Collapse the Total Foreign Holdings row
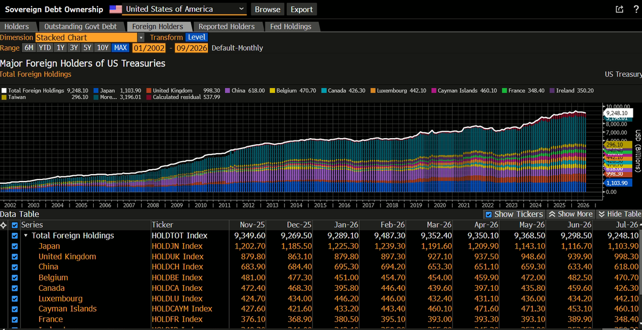The image size is (642, 330). (26, 236)
